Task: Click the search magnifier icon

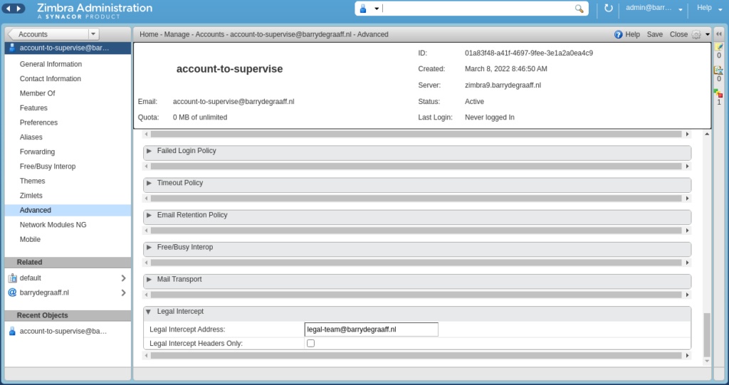Action: [579, 9]
